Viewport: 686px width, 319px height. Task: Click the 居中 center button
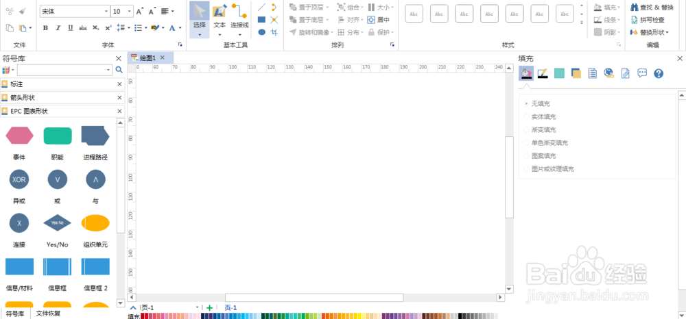[x=379, y=20]
